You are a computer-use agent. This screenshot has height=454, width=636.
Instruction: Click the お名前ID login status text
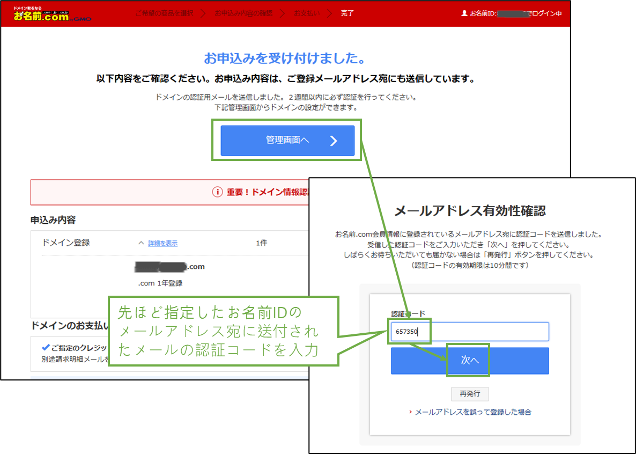(x=515, y=13)
